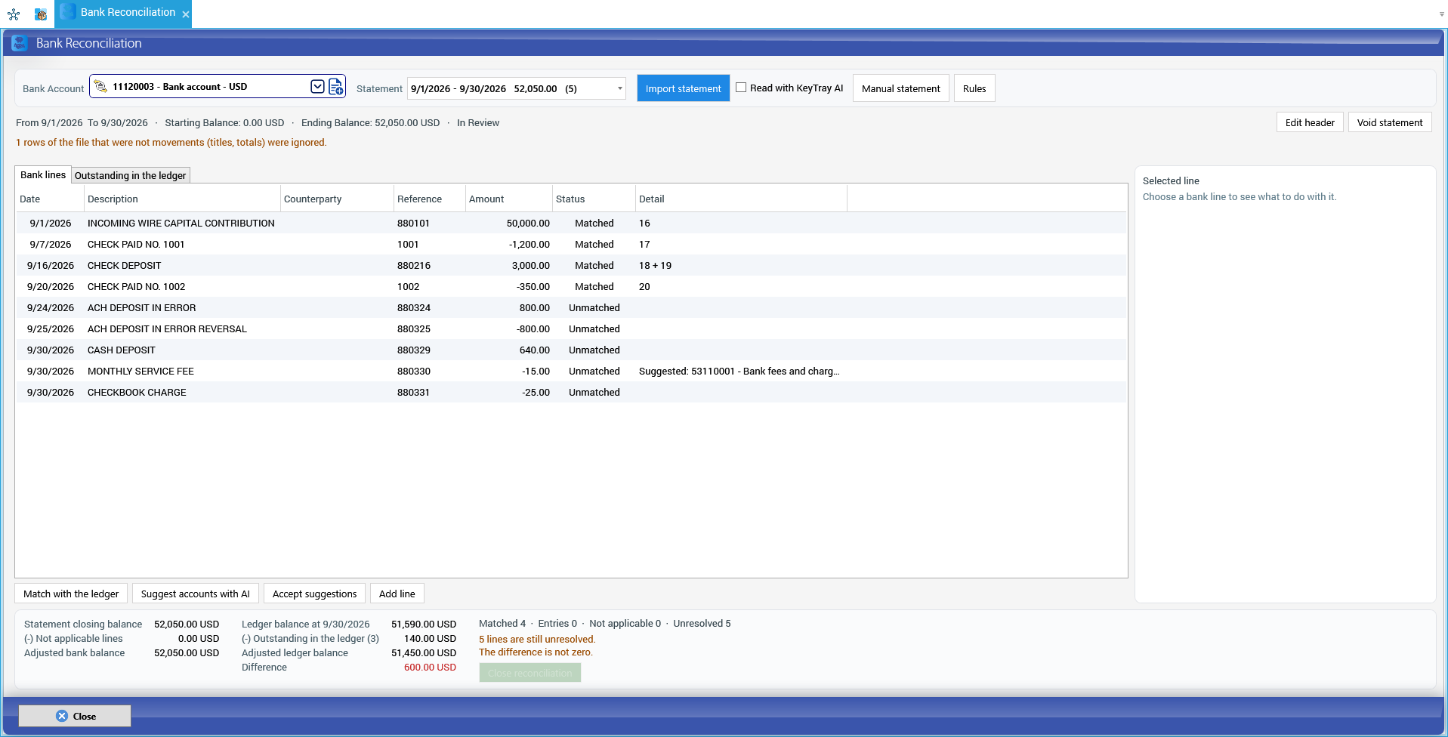Sort by the Description column header
1448x737 pixels.
[x=182, y=199]
